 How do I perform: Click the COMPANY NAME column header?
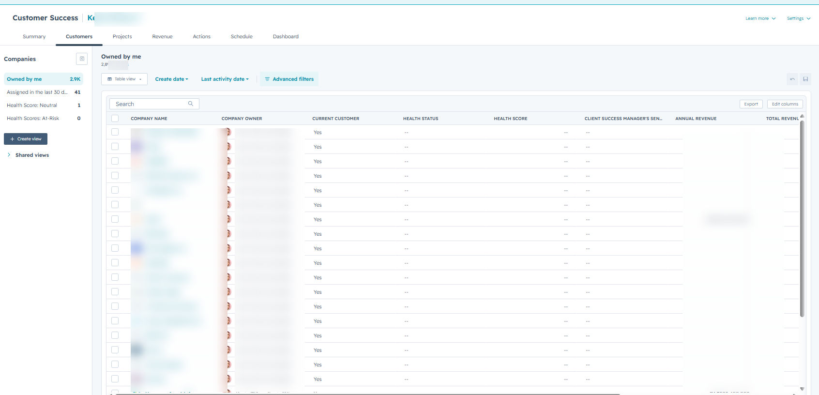point(149,119)
